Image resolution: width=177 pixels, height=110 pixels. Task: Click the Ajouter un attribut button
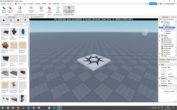tap(170, 91)
